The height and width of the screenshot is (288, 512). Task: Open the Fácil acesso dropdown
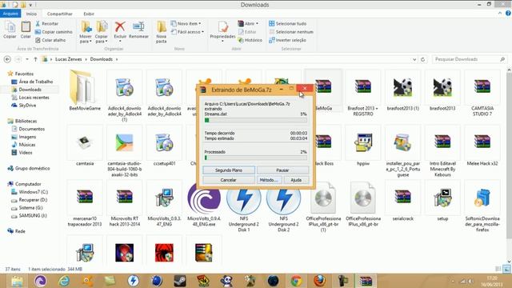(187, 32)
